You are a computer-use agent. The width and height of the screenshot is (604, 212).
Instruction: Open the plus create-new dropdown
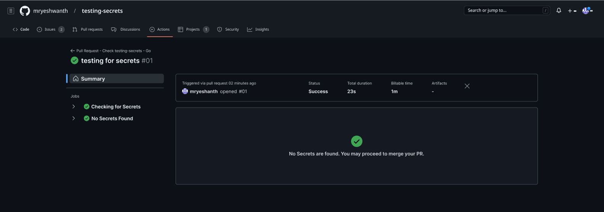coord(572,11)
